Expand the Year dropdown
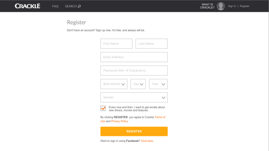269x151 pixels. (x=158, y=84)
